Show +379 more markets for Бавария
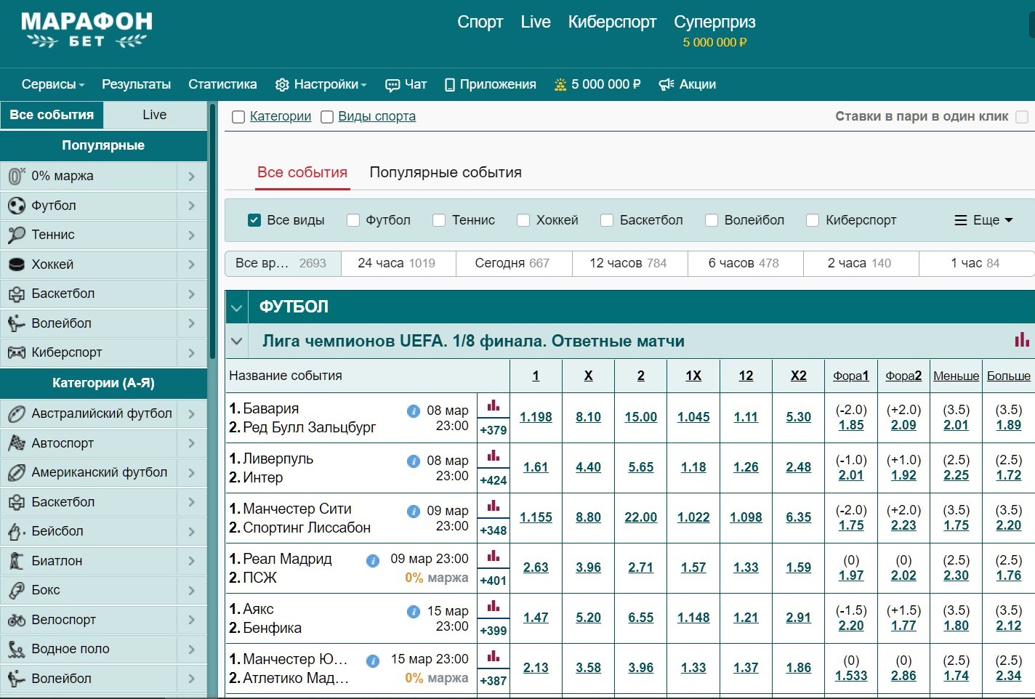This screenshot has height=699, width=1035. click(x=494, y=430)
